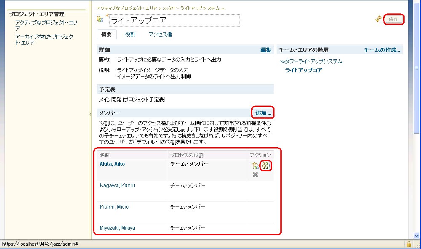This screenshot has width=421, height=249.
Task: Open the 概要 tab
Action: tap(107, 34)
